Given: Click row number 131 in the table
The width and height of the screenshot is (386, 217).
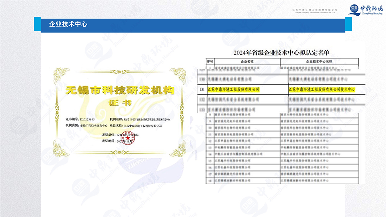Looking at the screenshot, I should click(x=202, y=89).
